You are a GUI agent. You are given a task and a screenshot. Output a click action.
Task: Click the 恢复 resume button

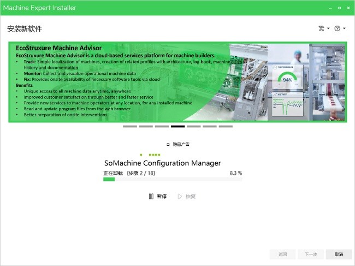[x=187, y=196]
